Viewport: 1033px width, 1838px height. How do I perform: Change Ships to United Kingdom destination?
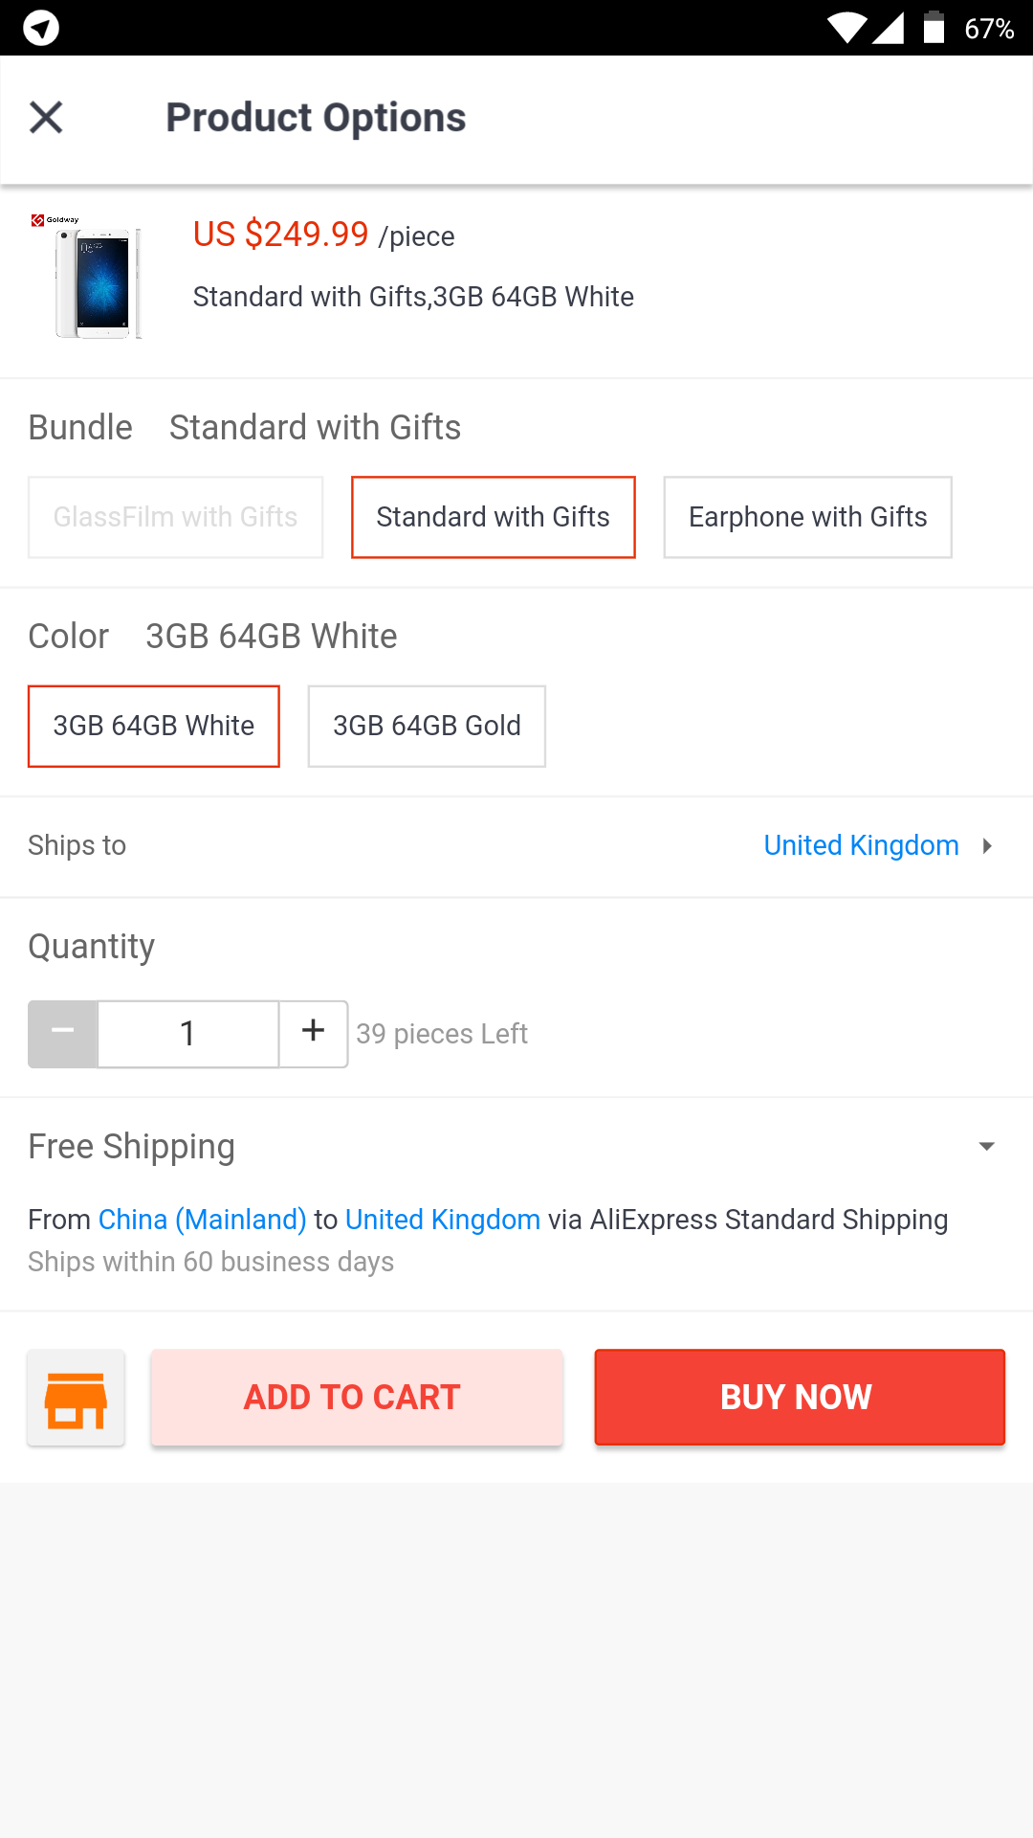(861, 846)
